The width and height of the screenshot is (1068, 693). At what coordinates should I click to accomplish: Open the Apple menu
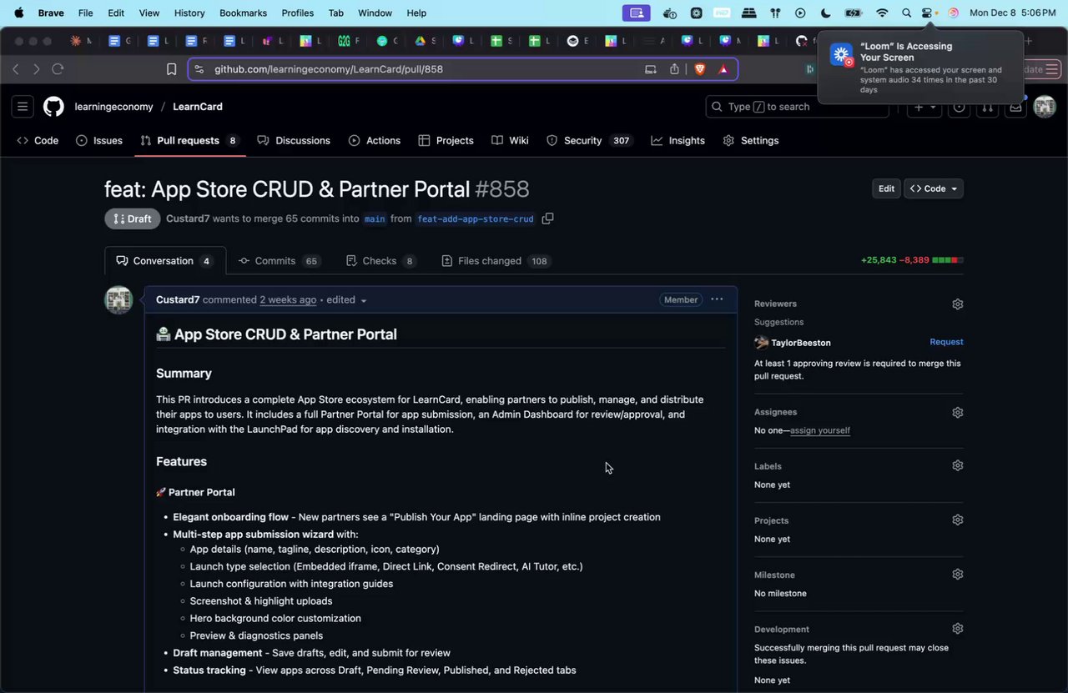[18, 13]
